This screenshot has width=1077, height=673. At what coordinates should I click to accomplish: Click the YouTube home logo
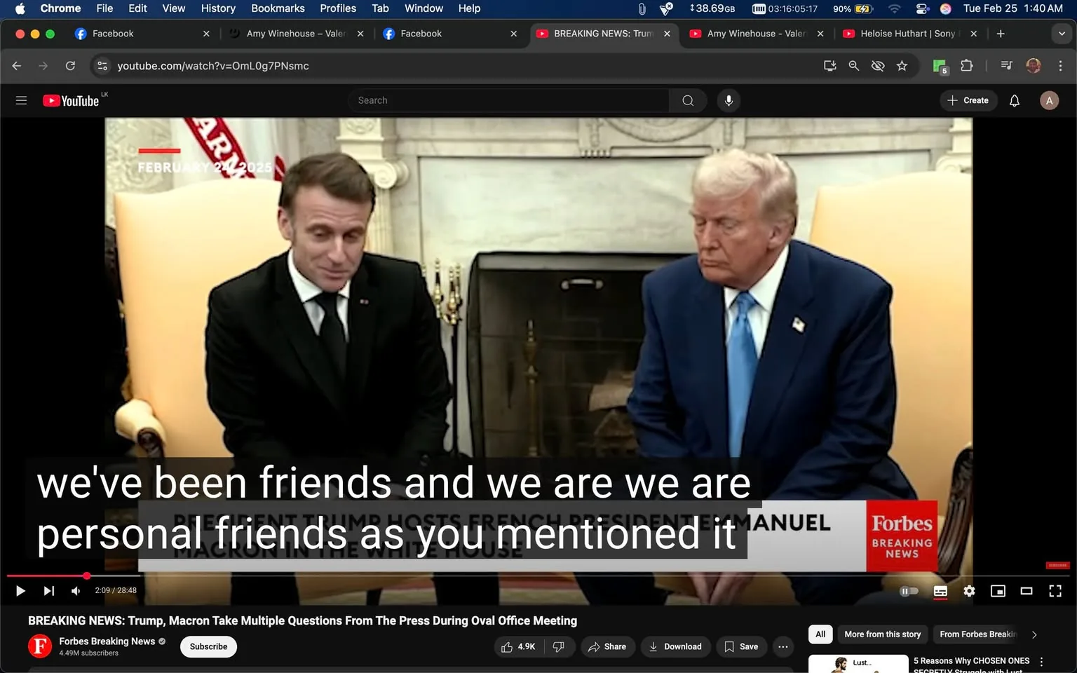(70, 100)
